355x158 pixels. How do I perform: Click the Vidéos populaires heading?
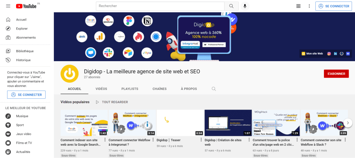point(75,102)
